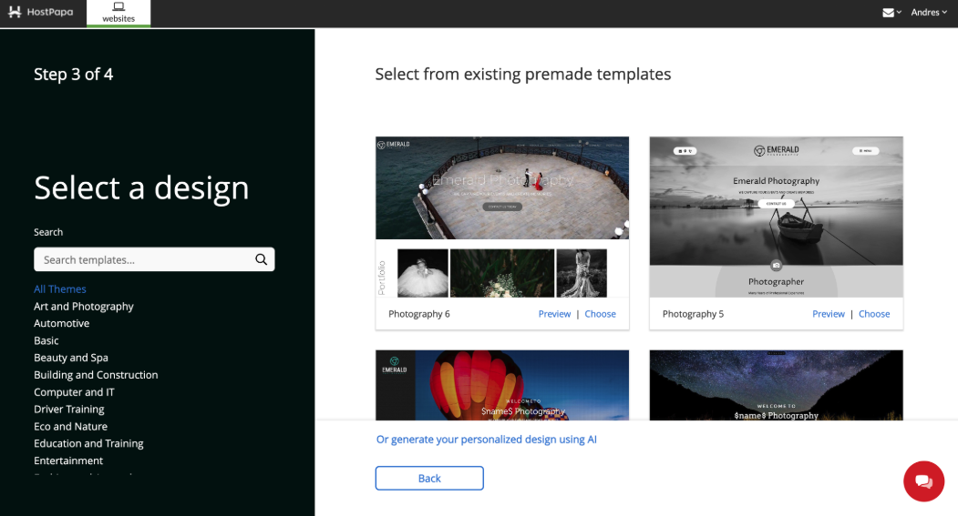The width and height of the screenshot is (958, 516).
Task: Choose the Photography 6 template
Action: click(600, 313)
